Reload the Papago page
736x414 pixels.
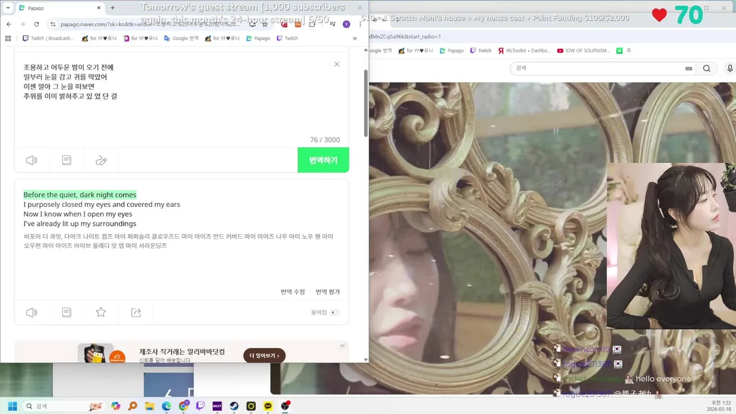click(x=36, y=24)
